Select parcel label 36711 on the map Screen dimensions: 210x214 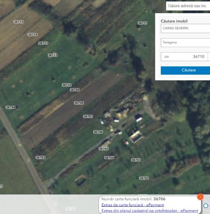click(x=143, y=23)
